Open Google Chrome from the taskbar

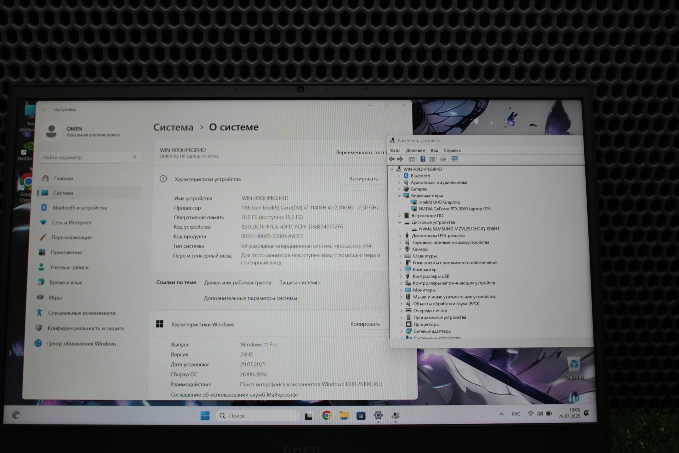click(327, 415)
